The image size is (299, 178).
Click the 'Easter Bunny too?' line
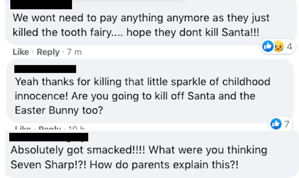coord(59,110)
